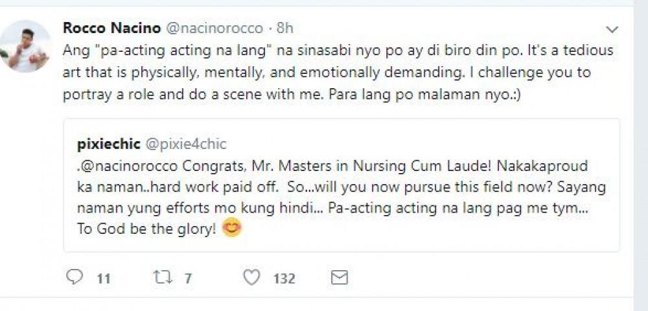The width and height of the screenshot is (648, 311).
Task: Retweet Rocco Nacino's tweet
Action: 162,277
